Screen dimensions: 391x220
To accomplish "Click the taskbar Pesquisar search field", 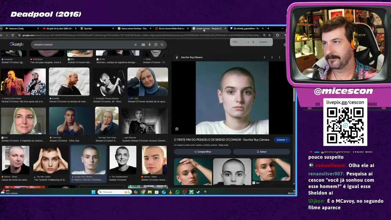I will (x=115, y=192).
